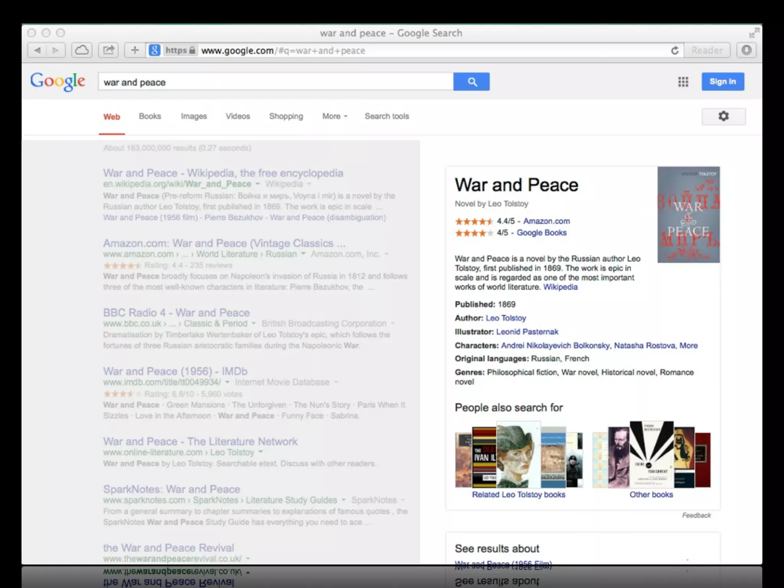Click the War and Peace book cover

[x=688, y=215]
